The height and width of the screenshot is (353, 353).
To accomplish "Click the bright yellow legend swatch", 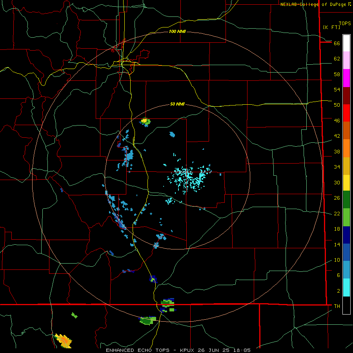I will (346, 183).
